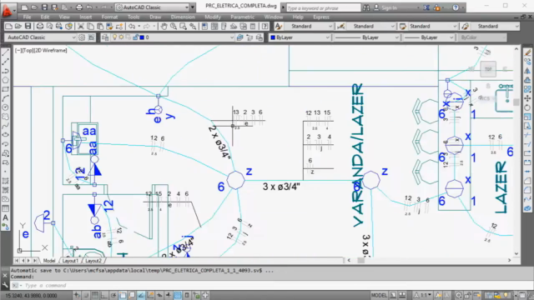Open the Dimension menu
Screen dimensions: 534x300
coord(183,17)
